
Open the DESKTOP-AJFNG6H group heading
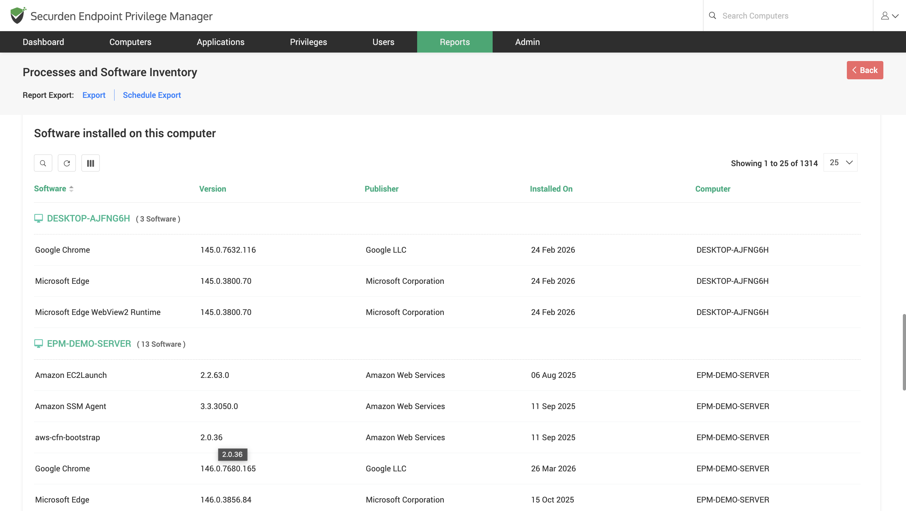click(89, 218)
